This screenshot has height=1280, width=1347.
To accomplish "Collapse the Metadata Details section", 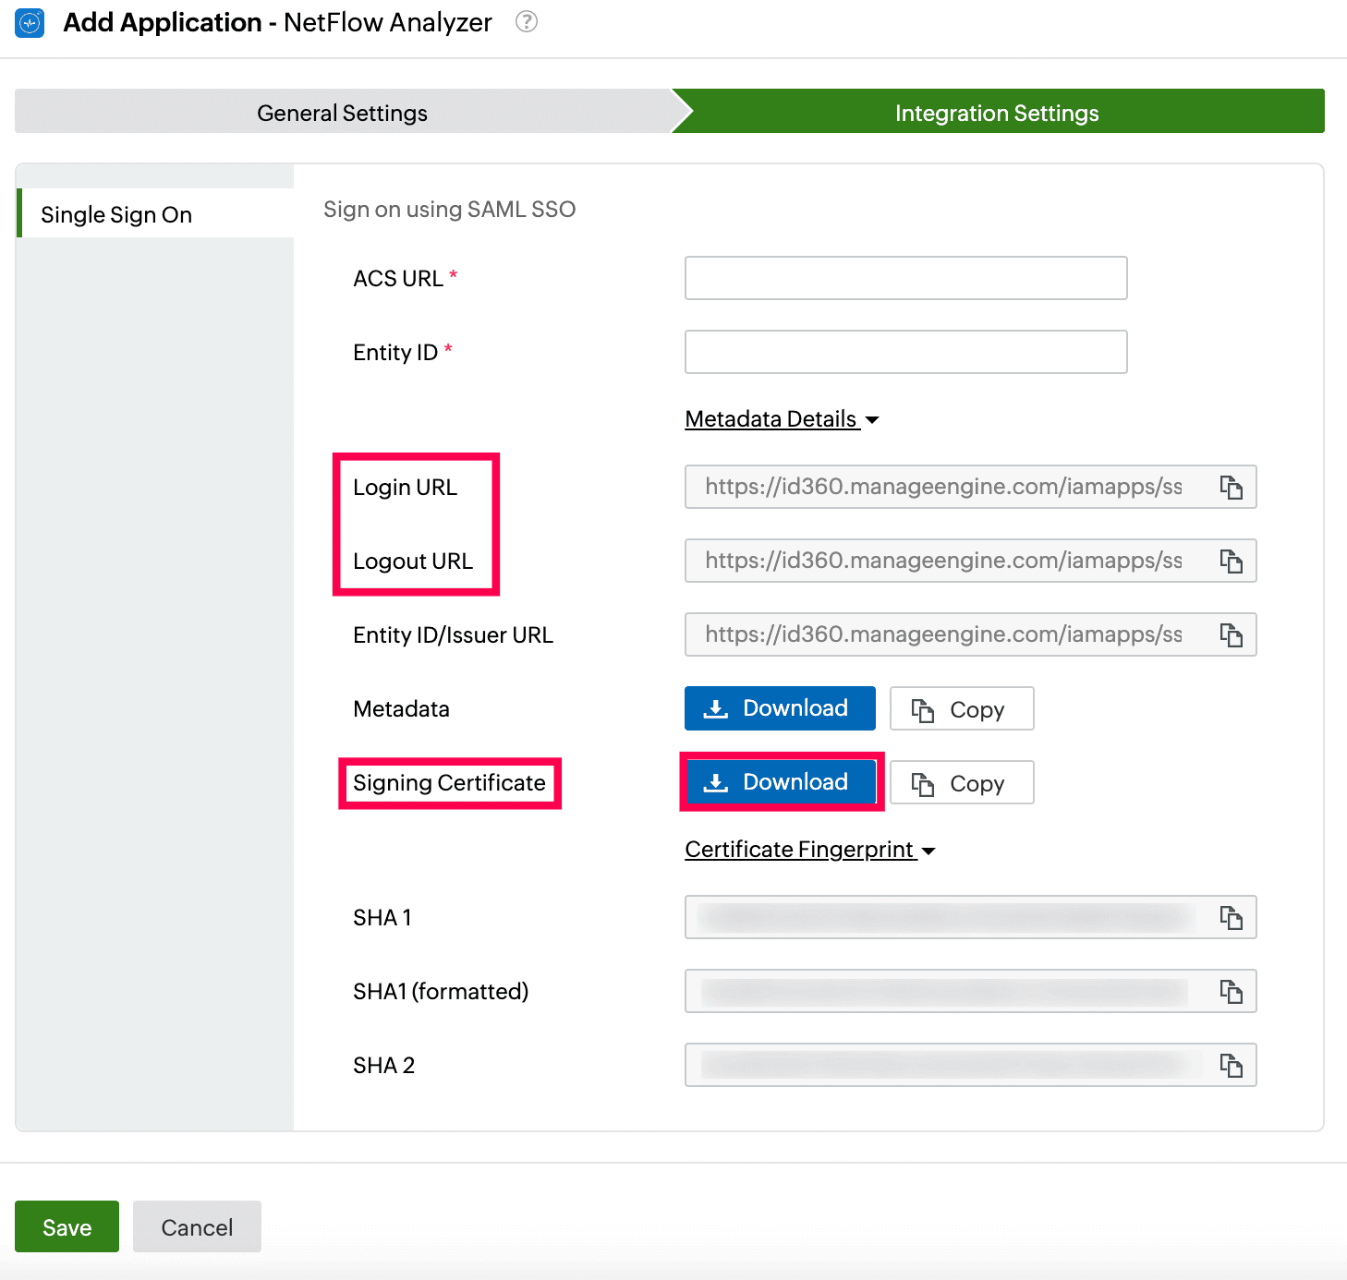I will pos(782,419).
